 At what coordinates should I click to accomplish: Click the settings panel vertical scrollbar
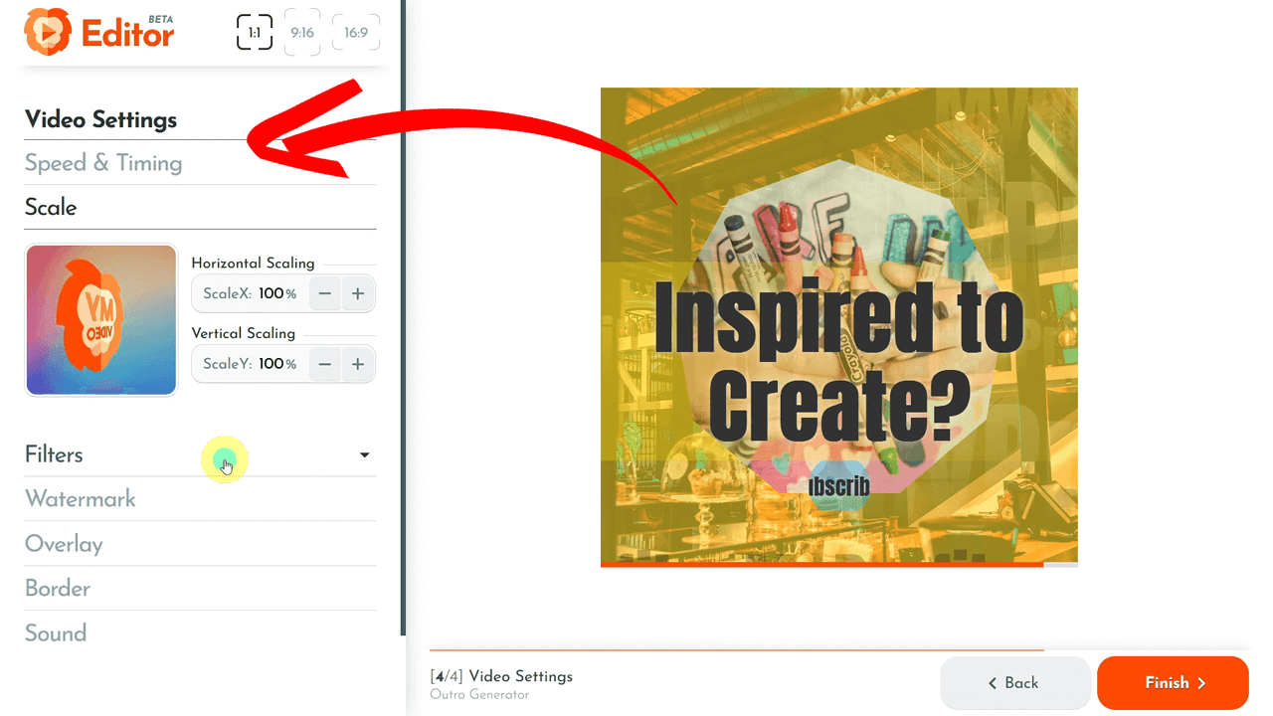click(403, 318)
